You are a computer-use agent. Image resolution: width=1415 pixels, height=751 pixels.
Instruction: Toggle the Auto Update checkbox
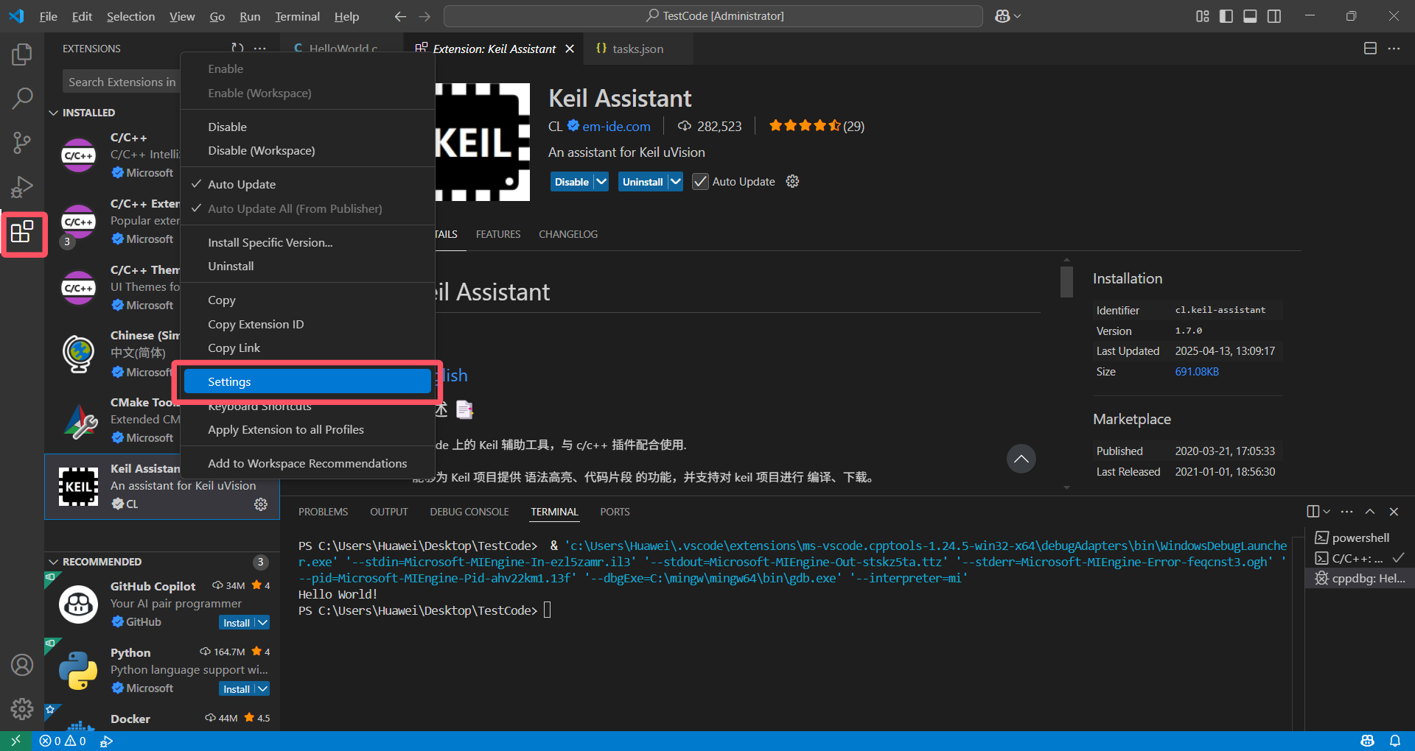tap(700, 181)
